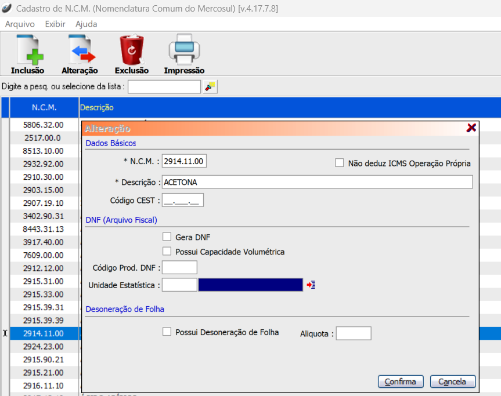Viewport: 501px width, 396px height.
Task: Toggle Possui Capacidade Volumétrica checkbox
Action: (167, 252)
